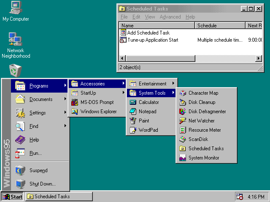Select the 'Tune-up Application Start' name text

pyautogui.click(x=153, y=40)
